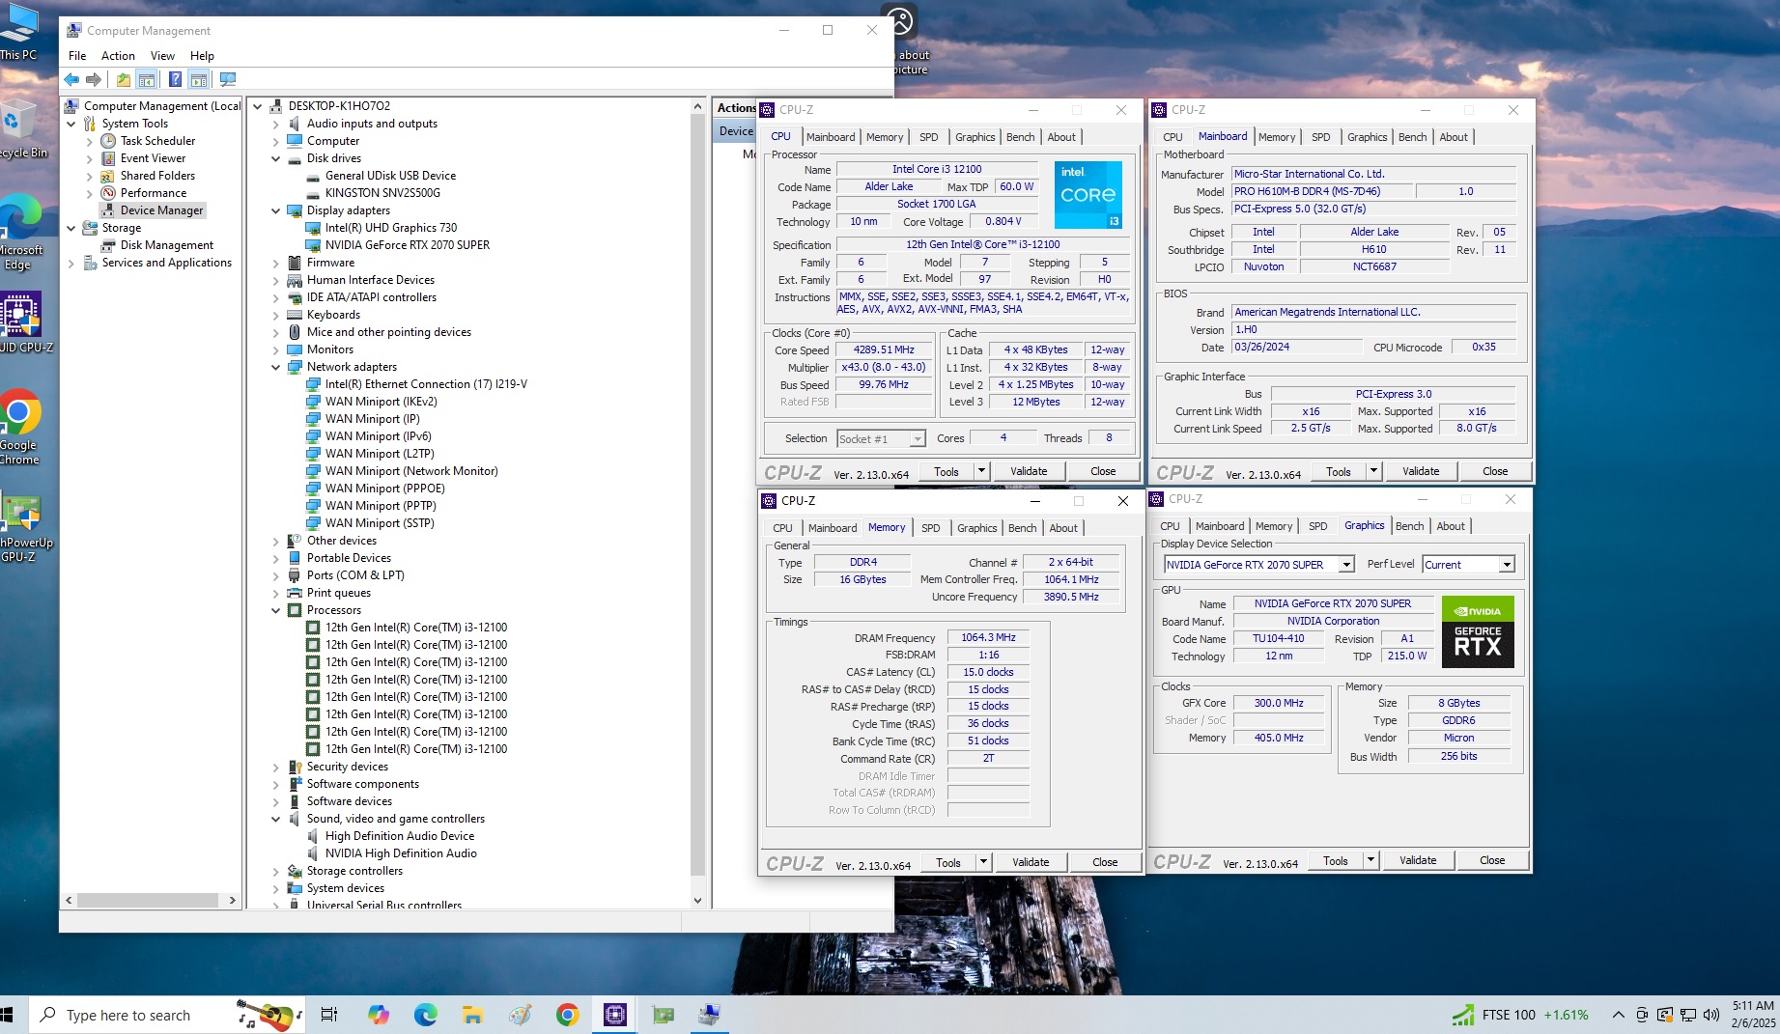Switch to CPU-Z via taskbar icon

[x=615, y=1015]
